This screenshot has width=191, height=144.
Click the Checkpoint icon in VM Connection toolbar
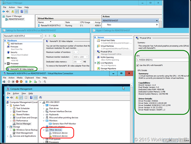click(x=36, y=82)
